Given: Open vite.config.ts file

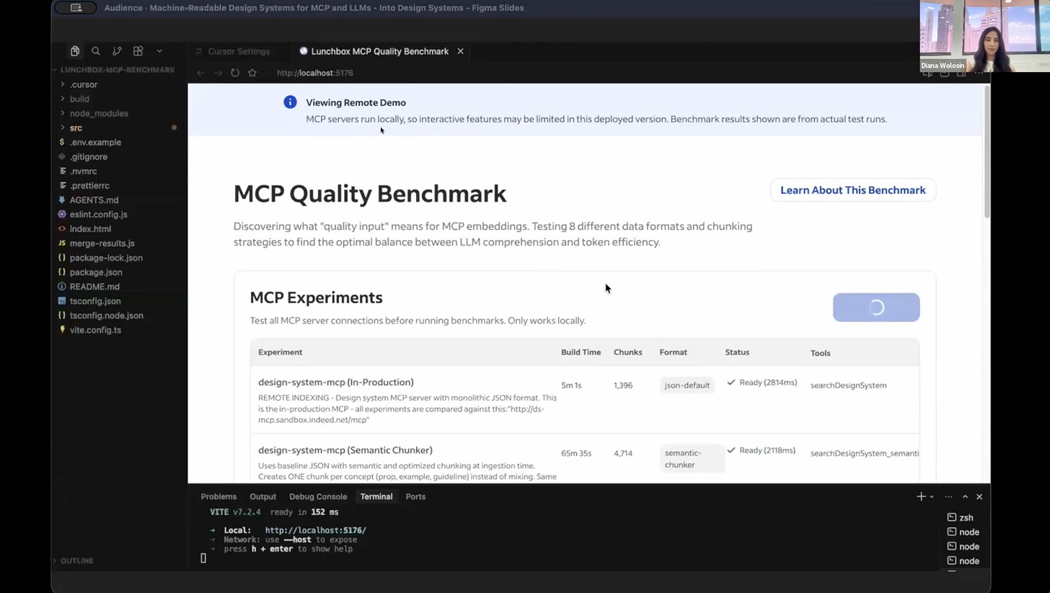Looking at the screenshot, I should click(x=95, y=329).
